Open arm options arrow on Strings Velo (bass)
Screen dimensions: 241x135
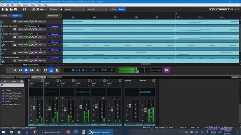44,37
